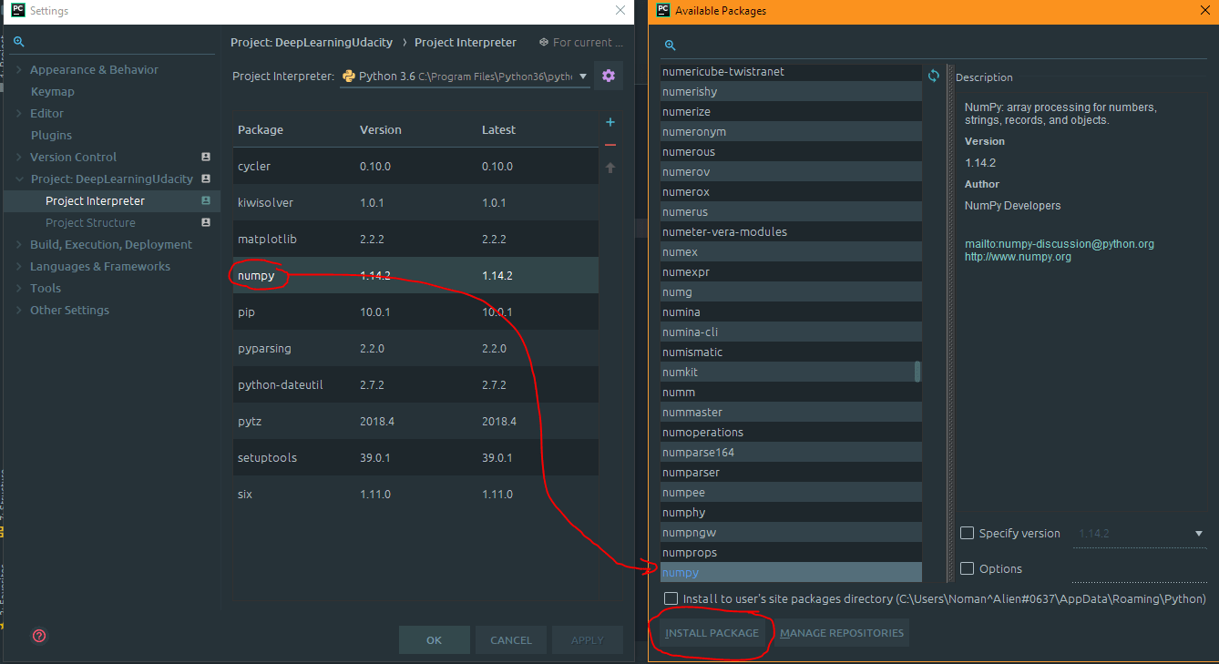Select the cycler row in installed packages
The image size is (1219, 664).
416,166
